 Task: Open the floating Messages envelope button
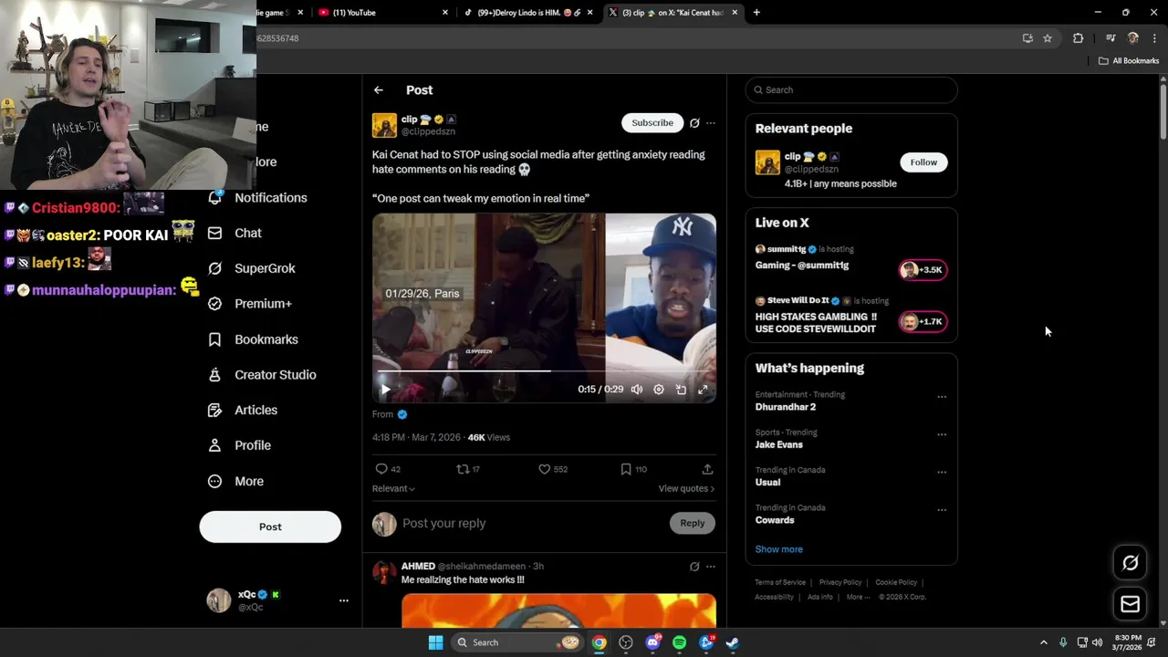click(x=1130, y=604)
